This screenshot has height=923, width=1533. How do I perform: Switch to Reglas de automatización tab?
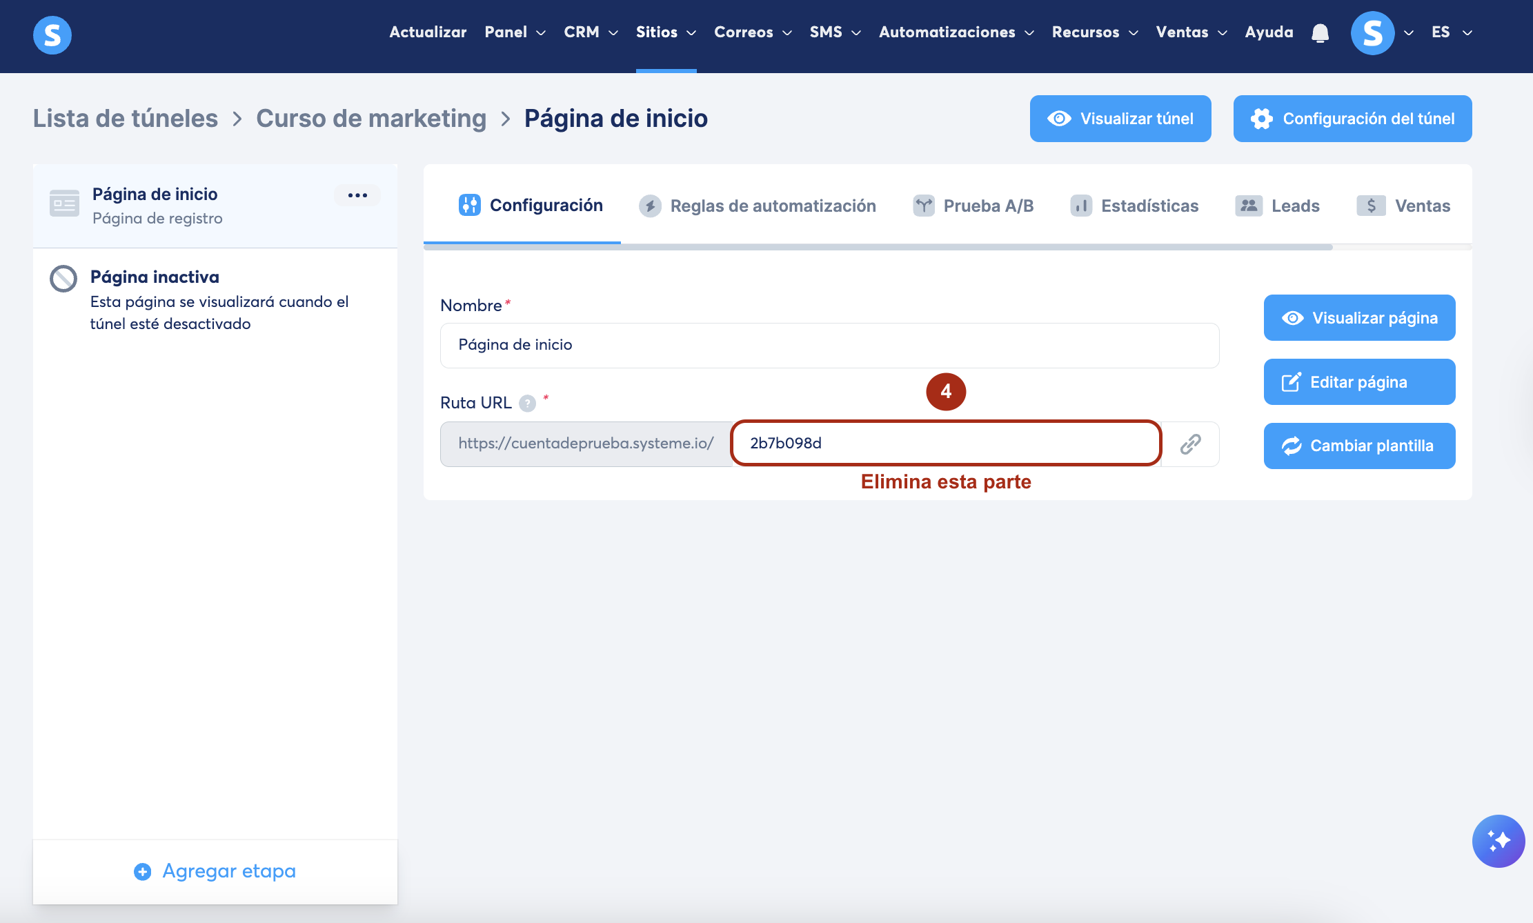tap(758, 206)
